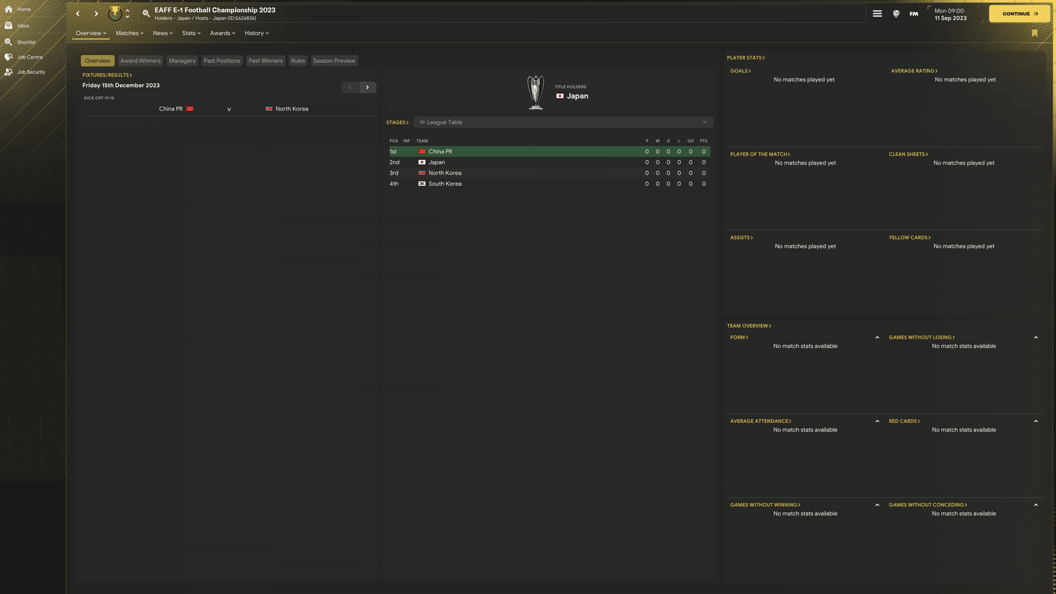Open the League Table stages dropdown
The height and width of the screenshot is (594, 1056).
click(x=563, y=122)
